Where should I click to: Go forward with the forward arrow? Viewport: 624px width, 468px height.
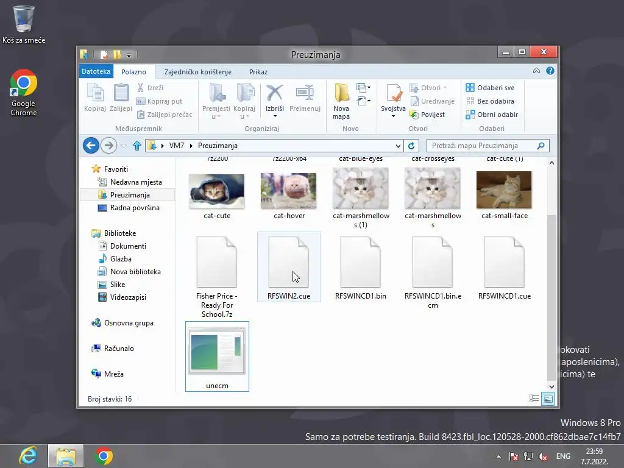108,146
